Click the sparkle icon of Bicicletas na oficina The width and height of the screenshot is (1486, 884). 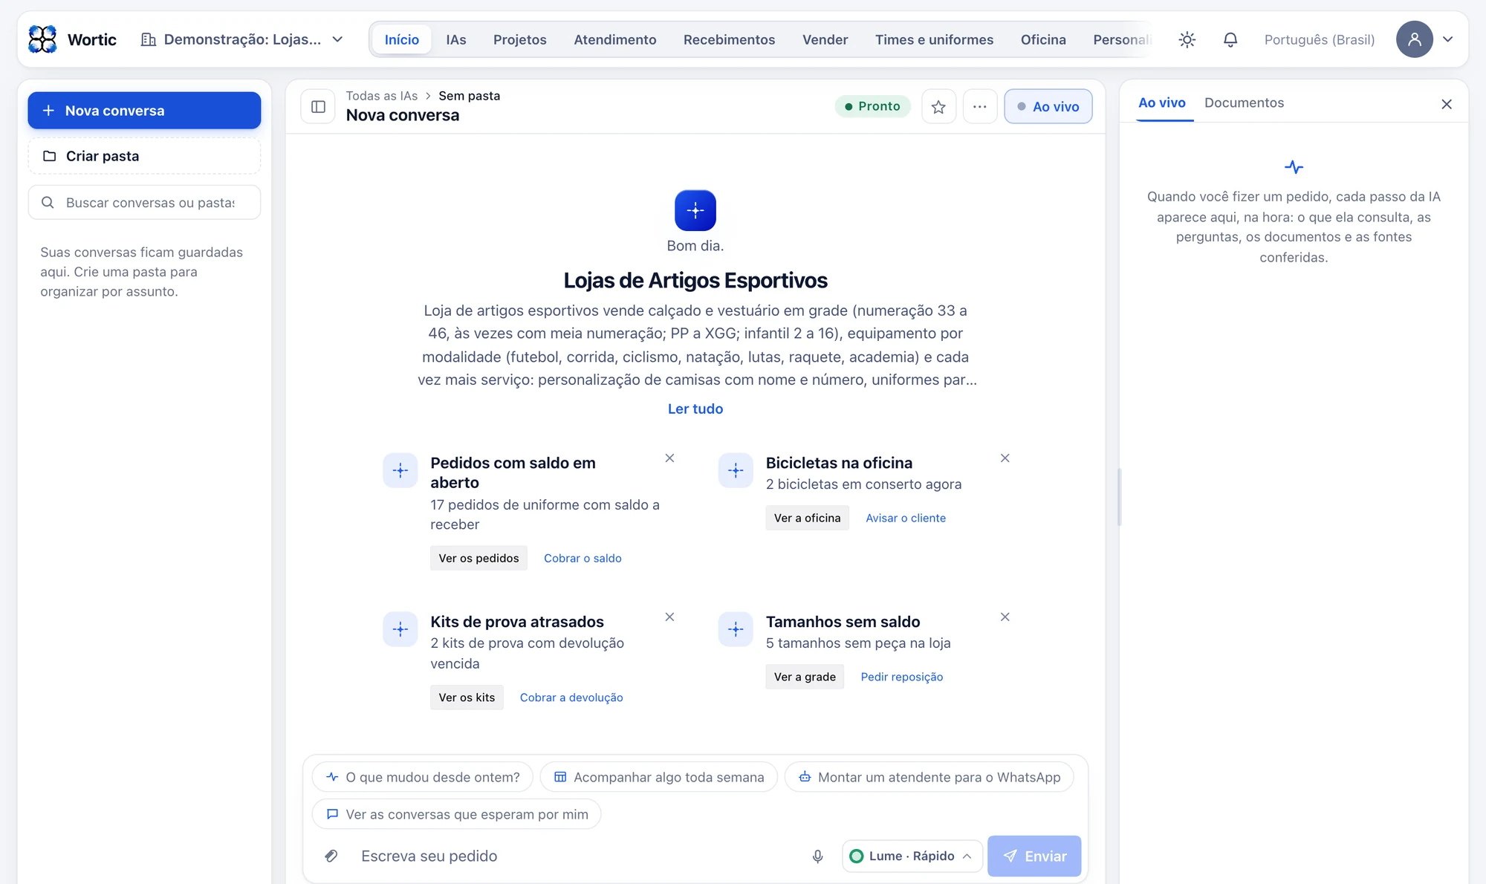[x=736, y=470]
